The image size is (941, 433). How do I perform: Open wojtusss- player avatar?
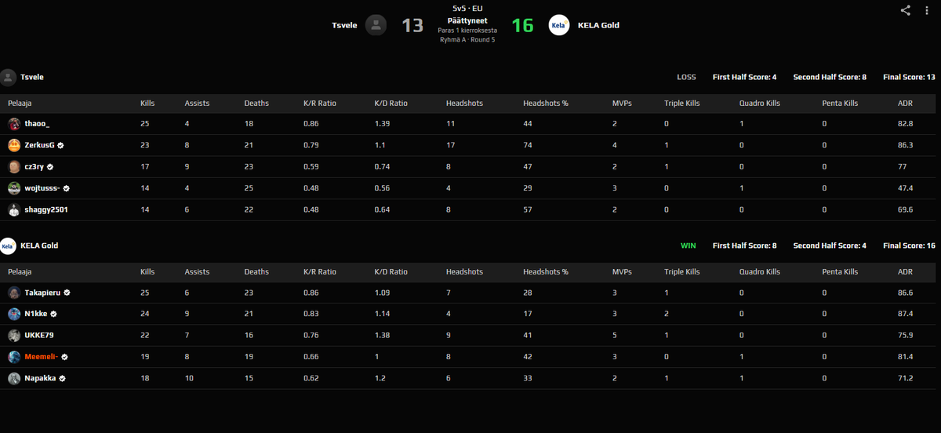pyautogui.click(x=14, y=188)
